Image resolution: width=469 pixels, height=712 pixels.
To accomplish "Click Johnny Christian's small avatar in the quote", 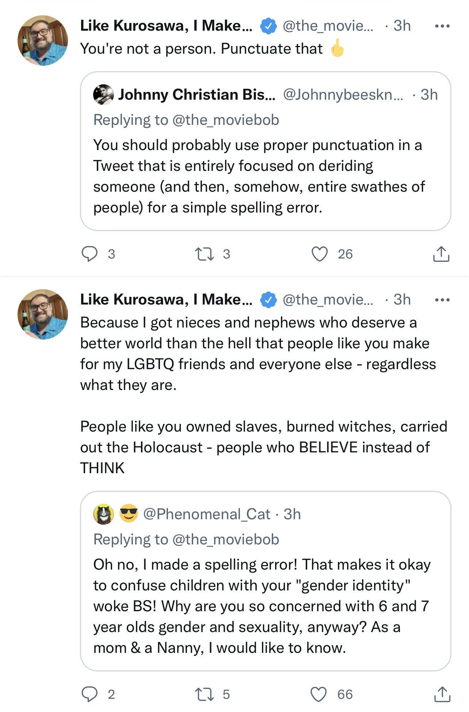I will [x=103, y=95].
